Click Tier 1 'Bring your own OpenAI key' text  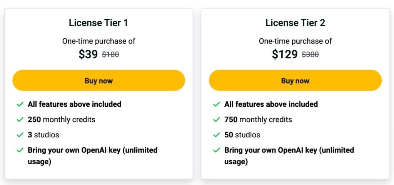click(x=92, y=156)
